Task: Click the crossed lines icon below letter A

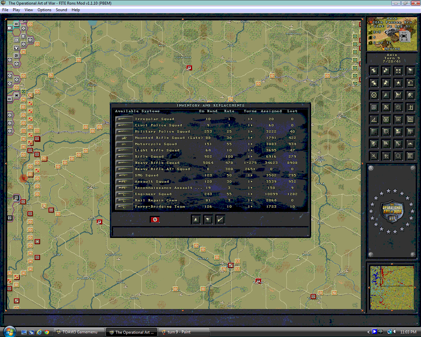Action: point(386,107)
